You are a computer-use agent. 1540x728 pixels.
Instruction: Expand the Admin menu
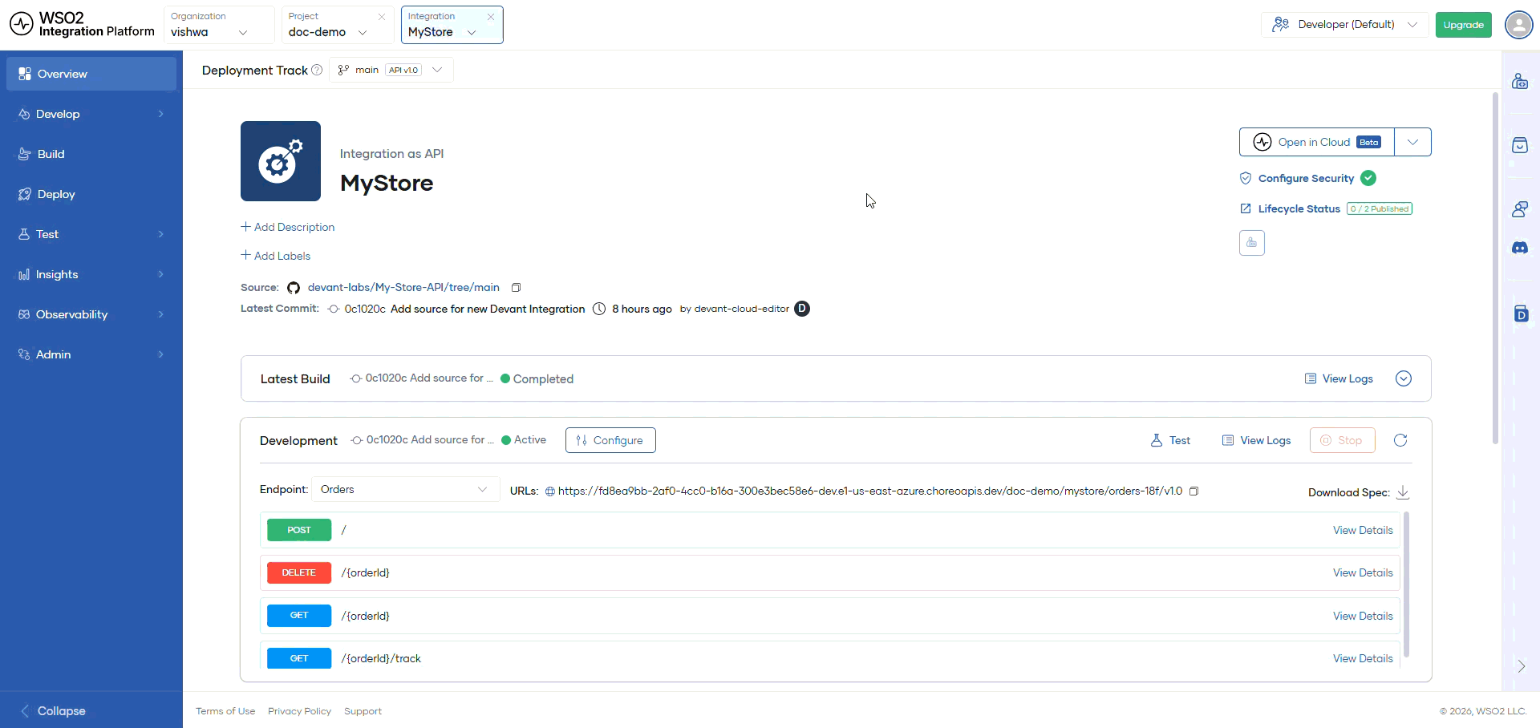click(x=91, y=354)
